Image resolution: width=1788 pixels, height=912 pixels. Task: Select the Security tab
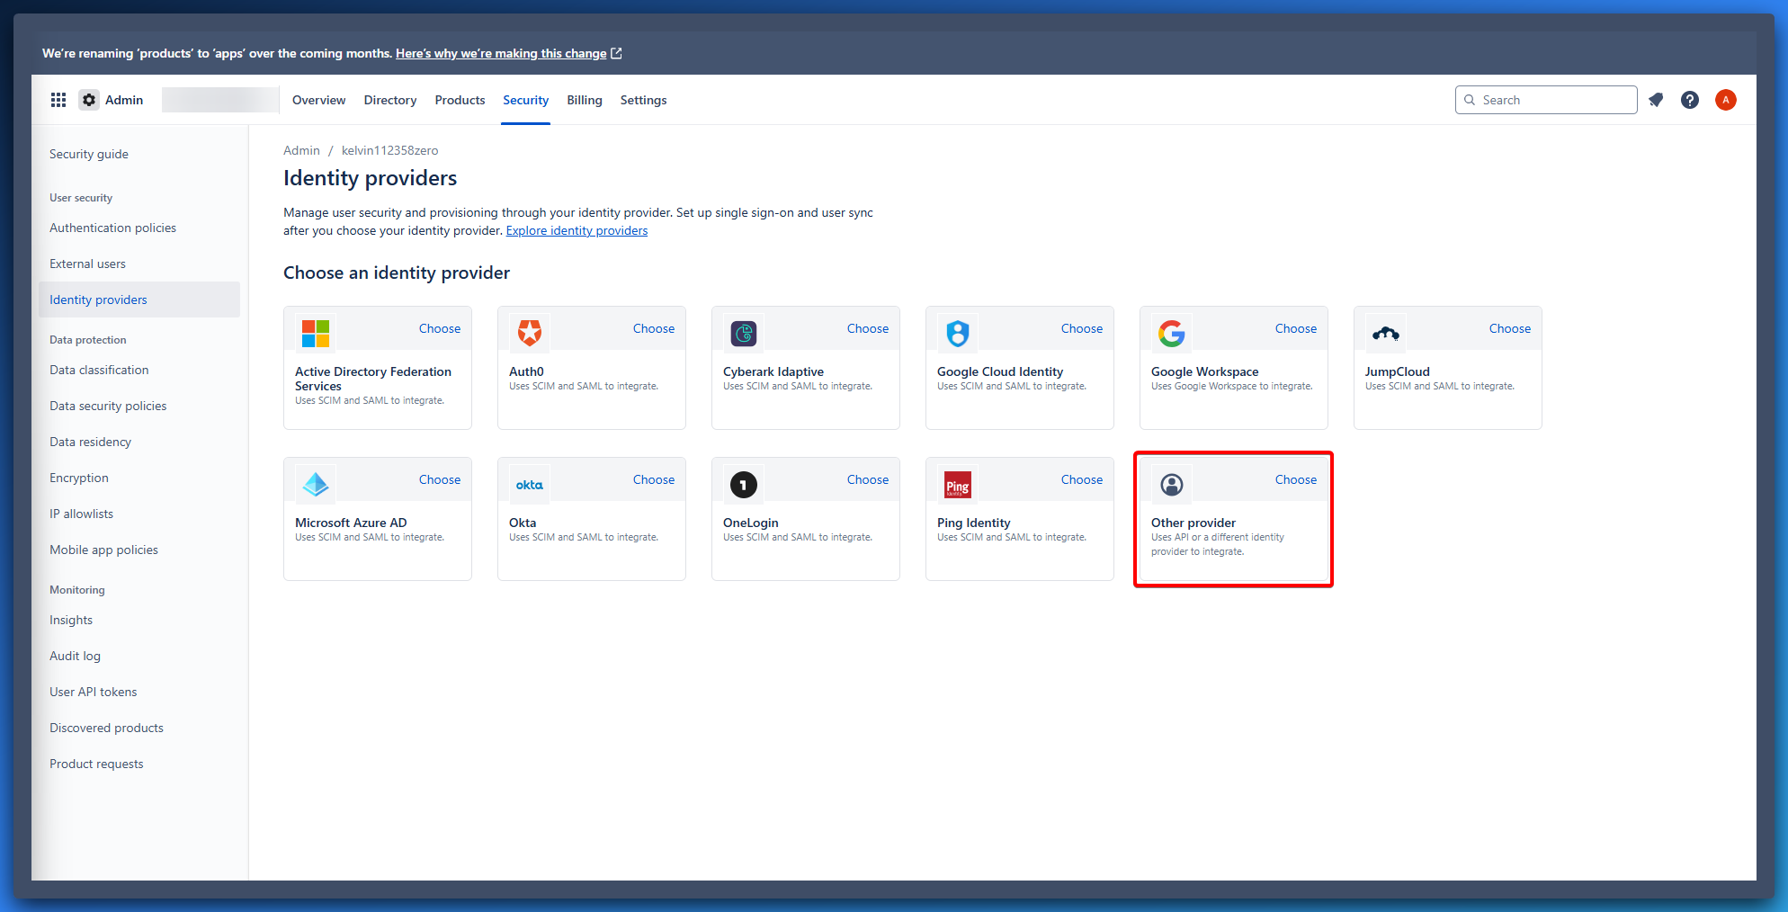coord(525,100)
